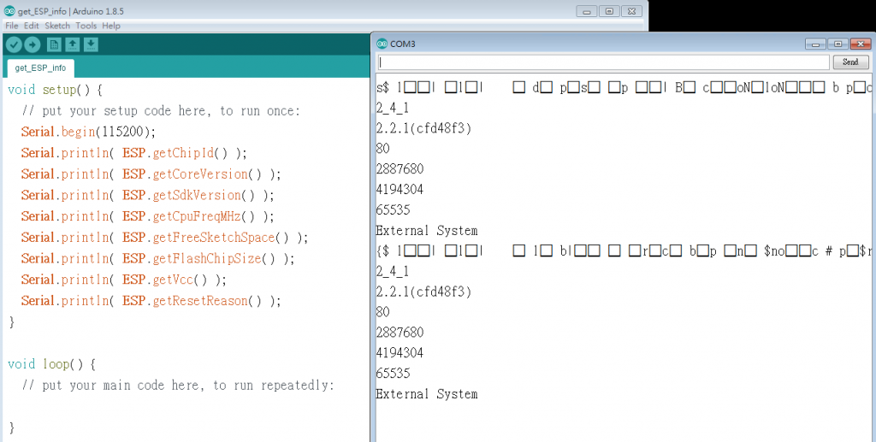Click the void loop() line

click(x=51, y=364)
